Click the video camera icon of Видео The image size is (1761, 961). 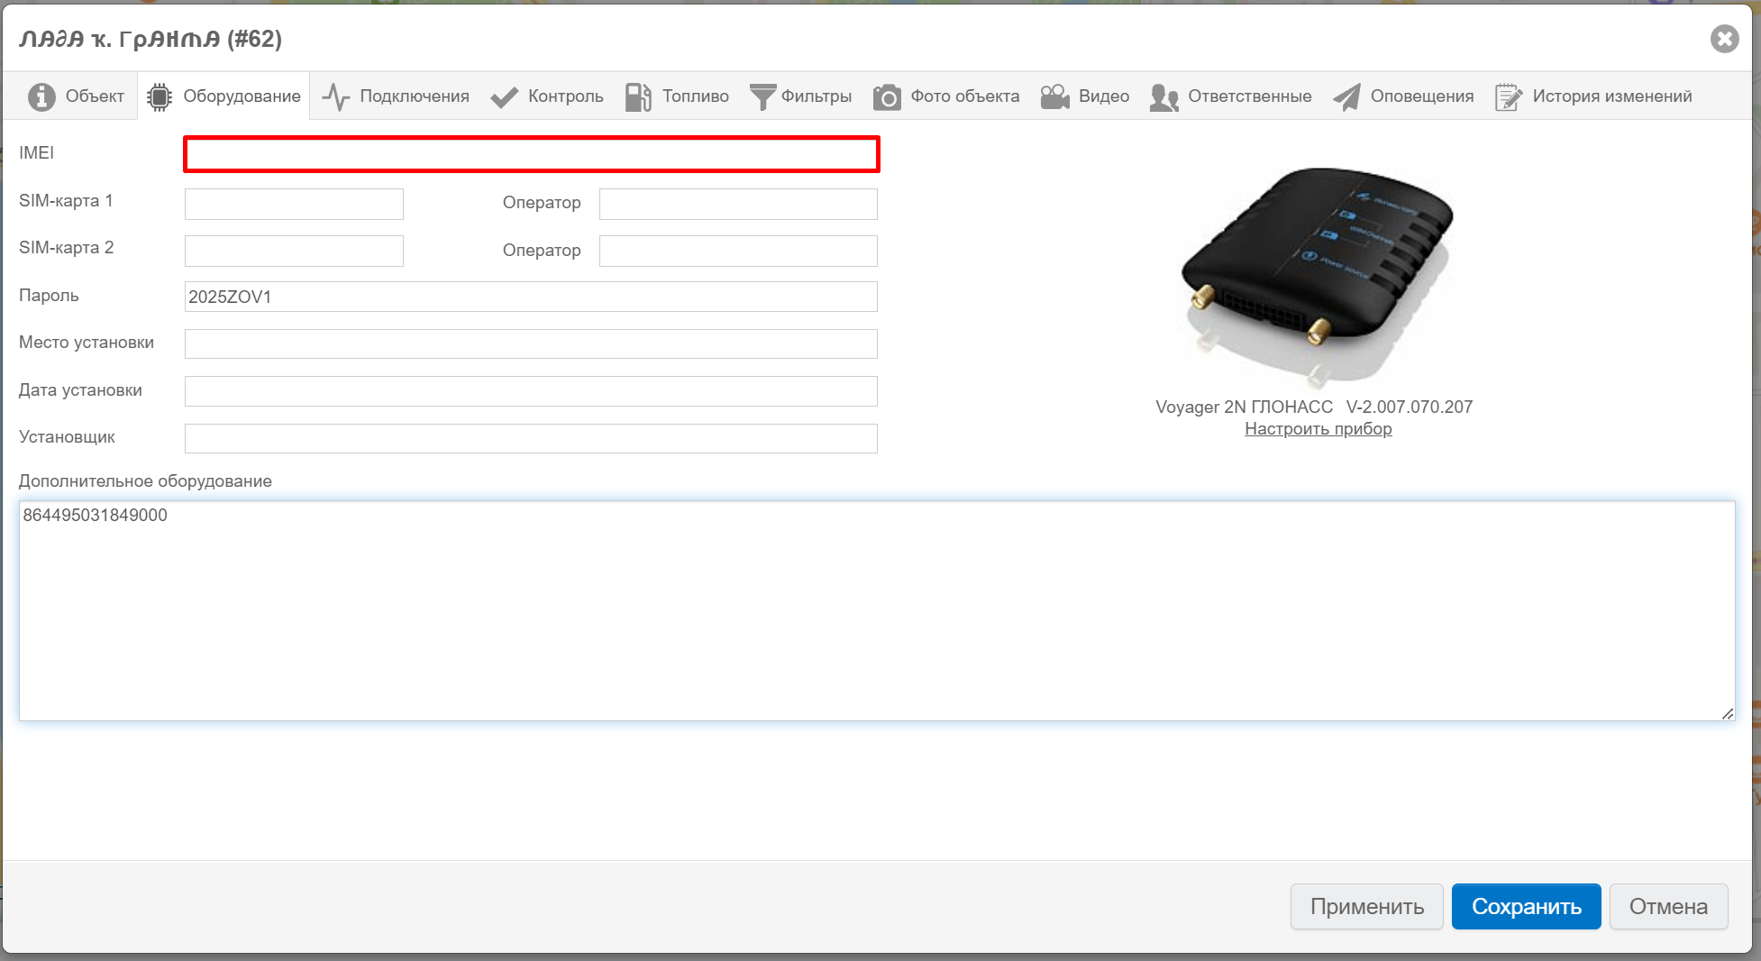[x=1054, y=96]
